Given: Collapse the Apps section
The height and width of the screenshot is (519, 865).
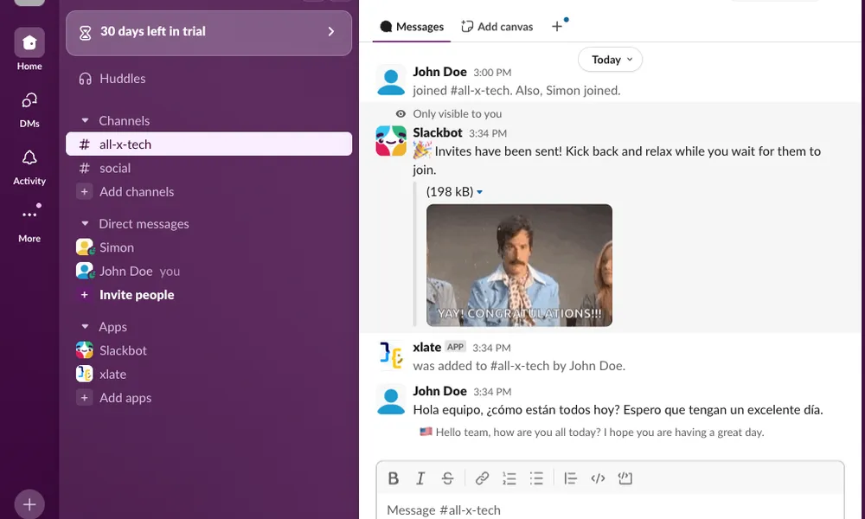Looking at the screenshot, I should click(85, 326).
